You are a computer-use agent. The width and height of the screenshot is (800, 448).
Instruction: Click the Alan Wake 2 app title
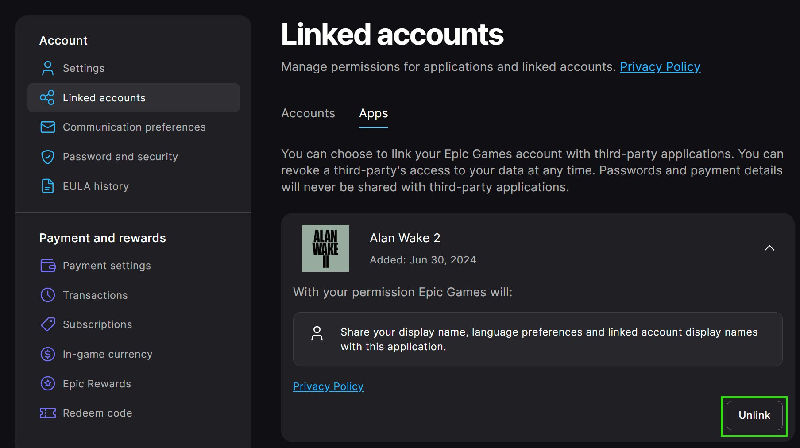coord(405,238)
